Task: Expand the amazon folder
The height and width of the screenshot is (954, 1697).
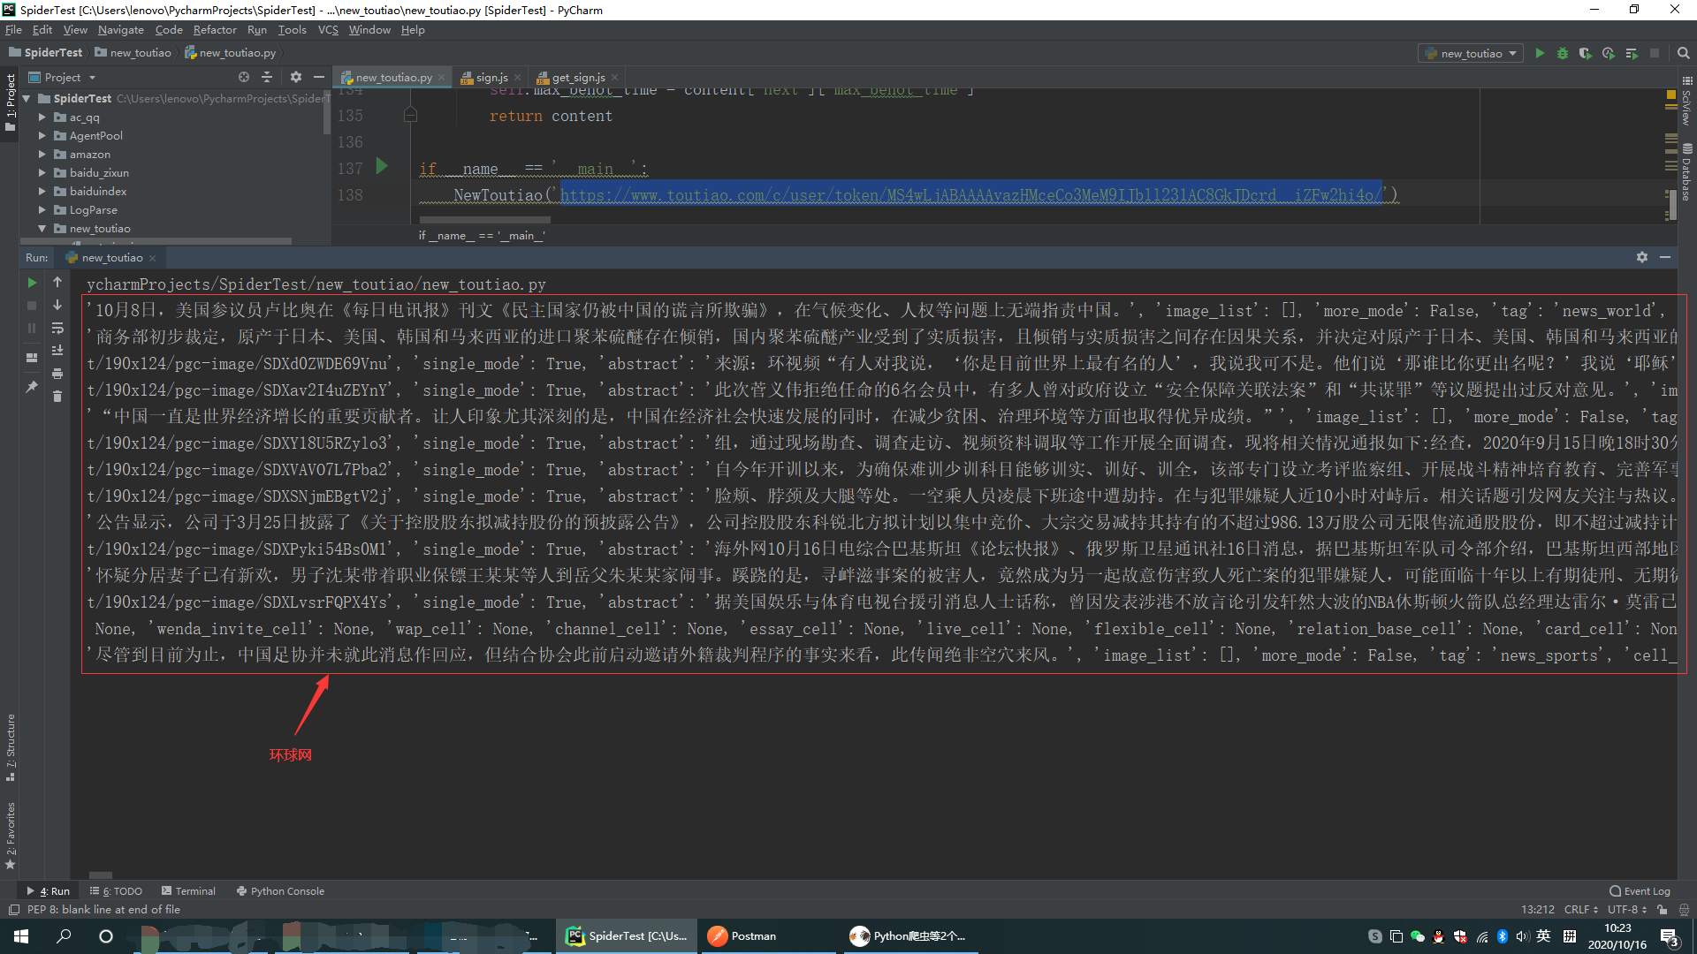Action: pos(42,155)
